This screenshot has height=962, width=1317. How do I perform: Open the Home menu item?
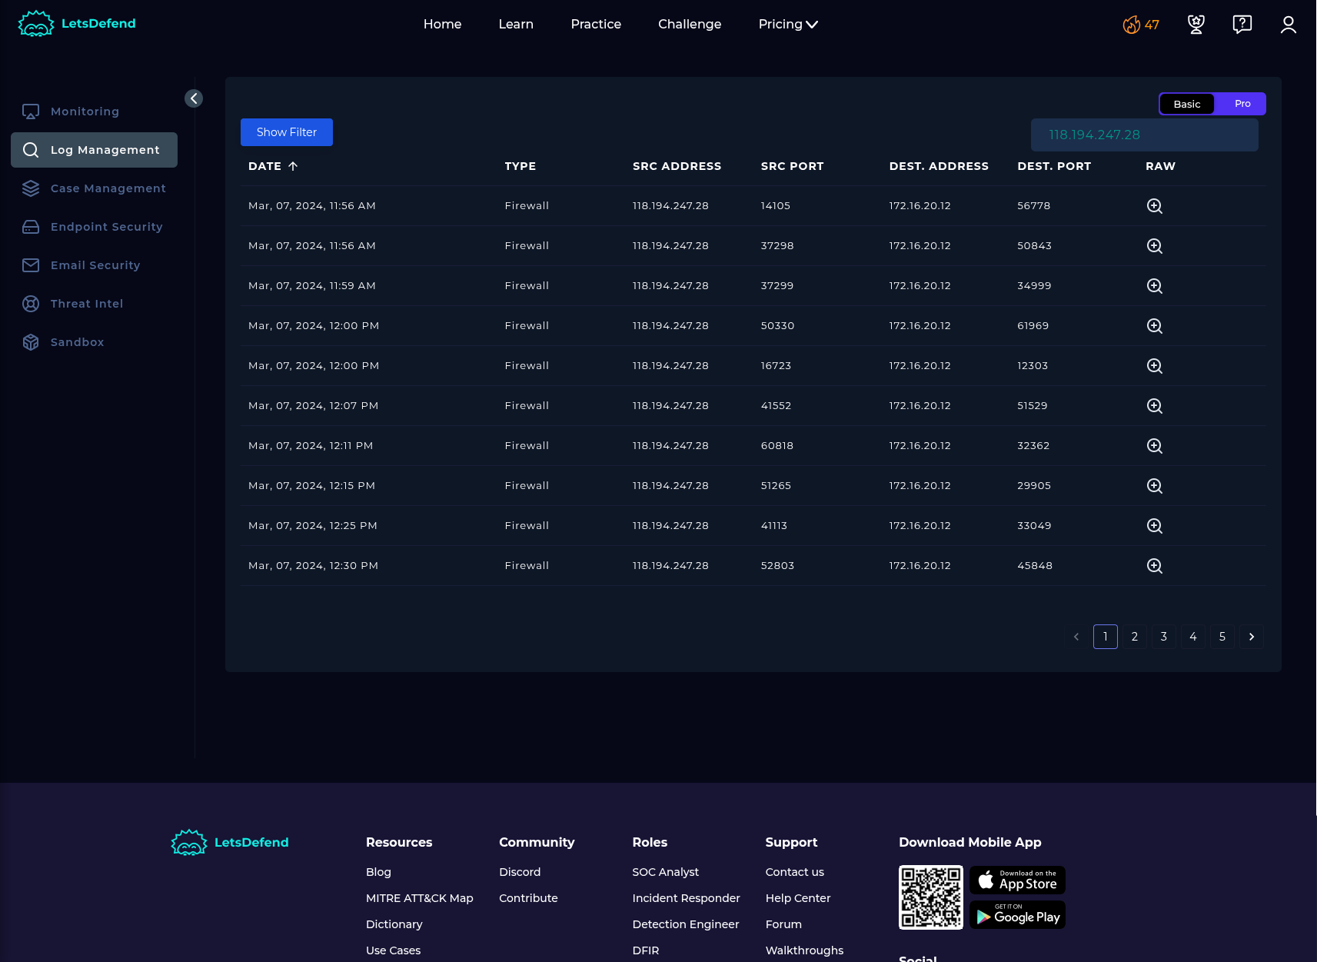(x=442, y=25)
